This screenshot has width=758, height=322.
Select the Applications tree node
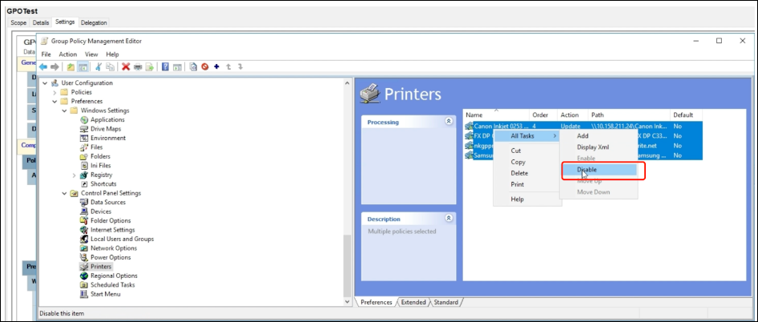pos(107,119)
